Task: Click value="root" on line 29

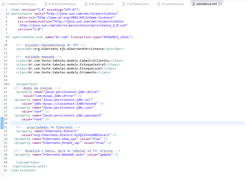Action: point(32,119)
